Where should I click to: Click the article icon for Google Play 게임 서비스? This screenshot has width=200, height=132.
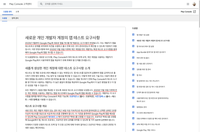(x=133, y=130)
